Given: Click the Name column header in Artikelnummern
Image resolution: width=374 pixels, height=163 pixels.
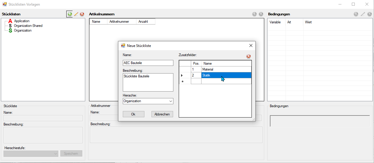Looking at the screenshot, I should 98,22.
